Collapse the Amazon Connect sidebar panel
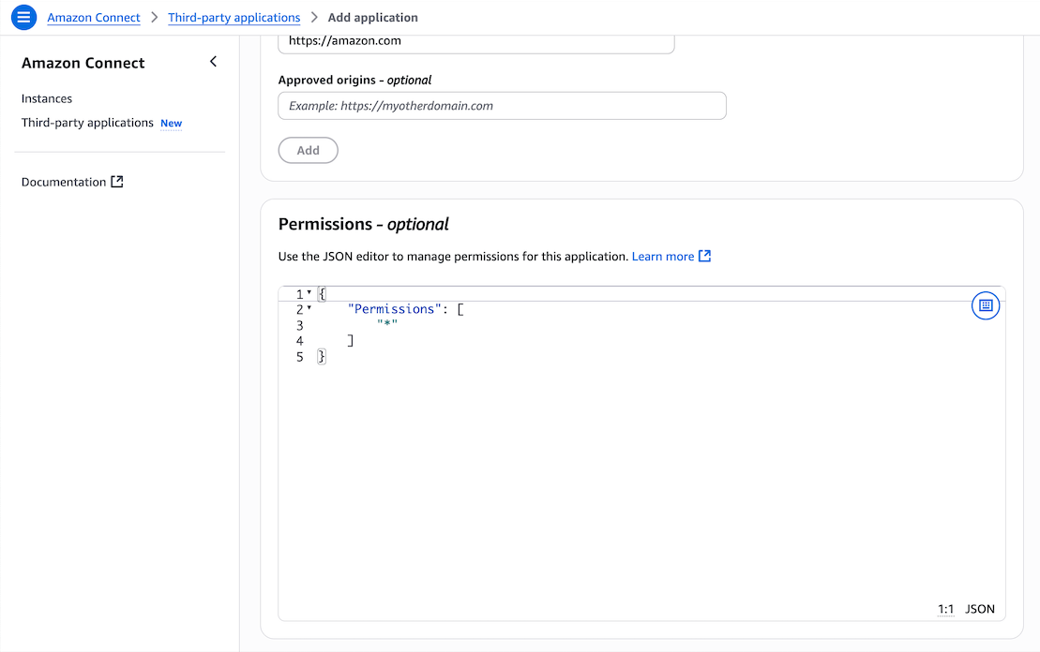Viewport: 1040px width, 652px height. tap(213, 61)
